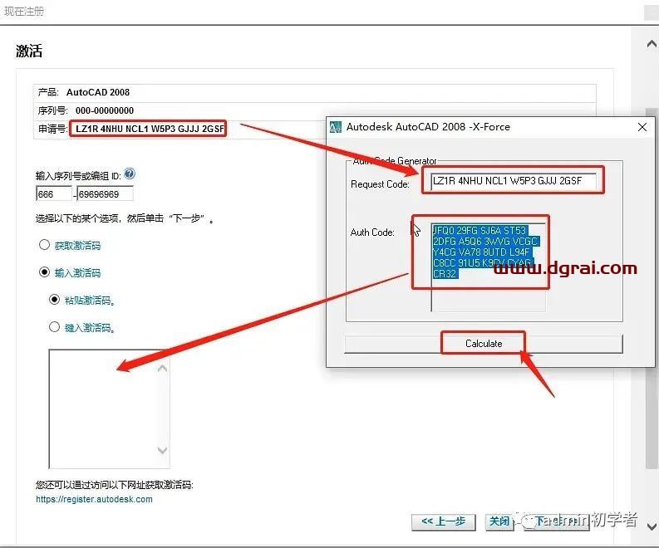Click the 激活 heading
The width and height of the screenshot is (659, 548).
(x=29, y=51)
